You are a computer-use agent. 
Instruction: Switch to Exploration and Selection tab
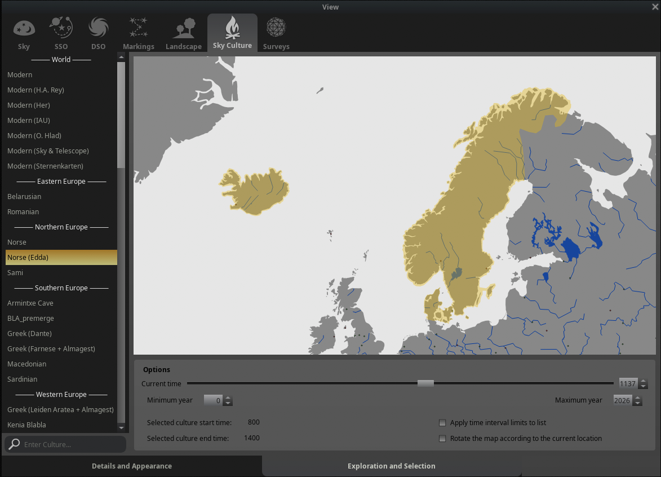(391, 466)
